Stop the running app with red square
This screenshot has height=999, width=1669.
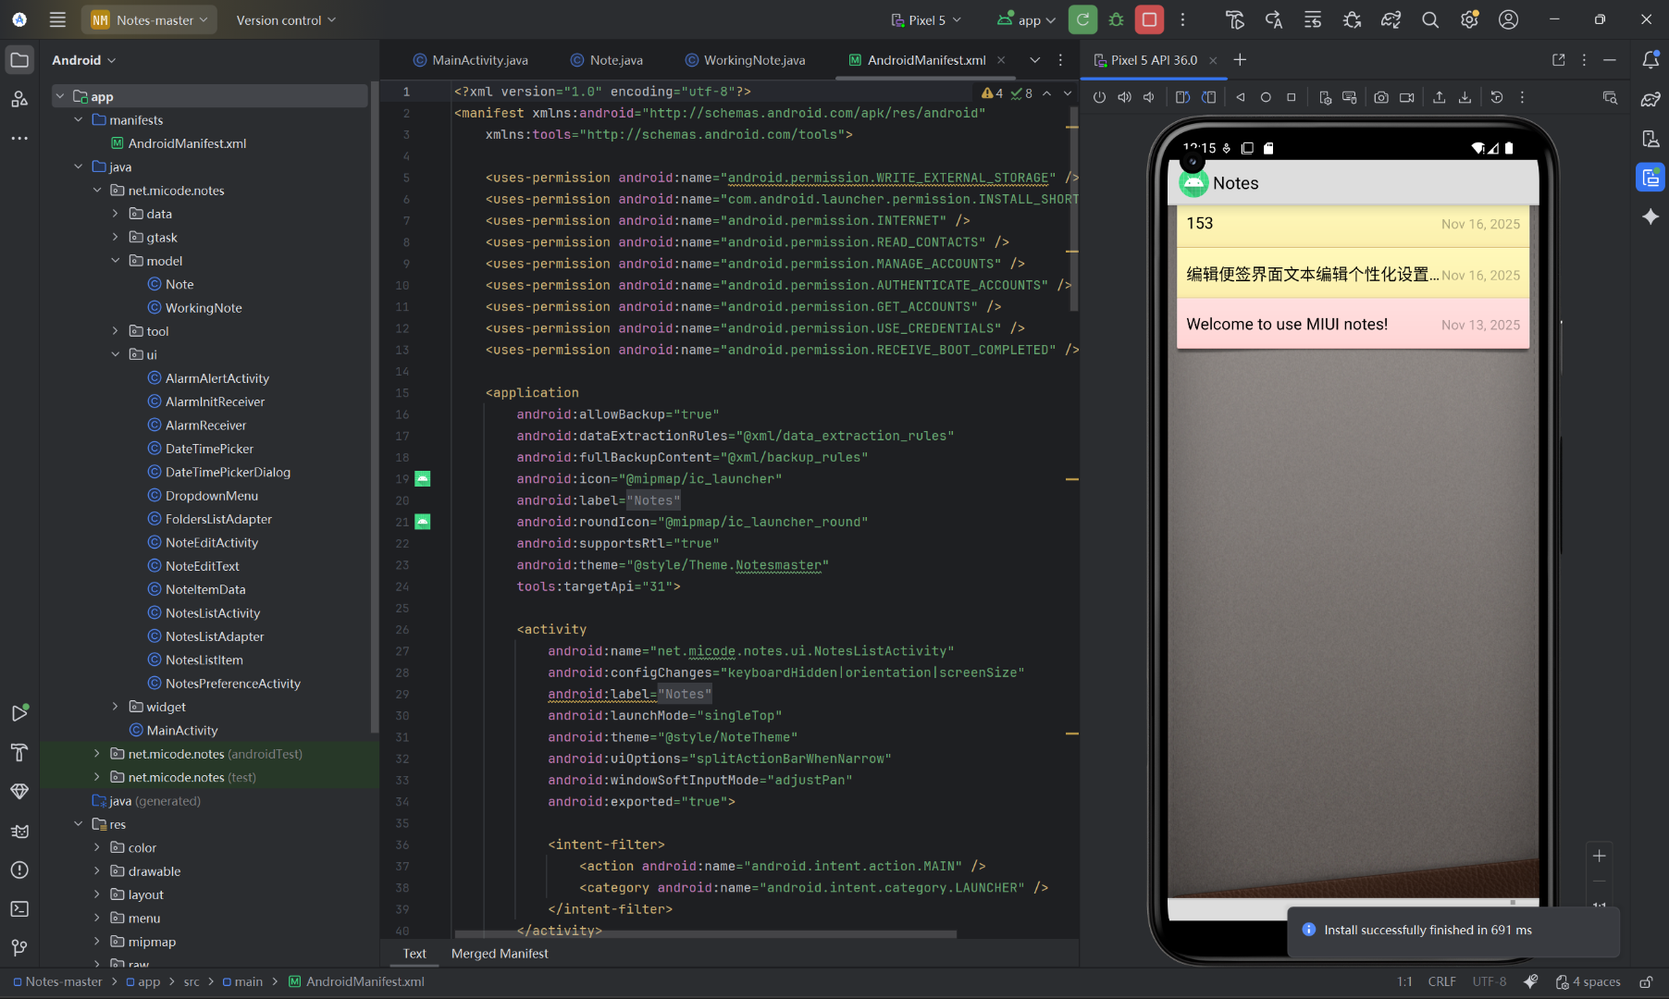(x=1149, y=19)
